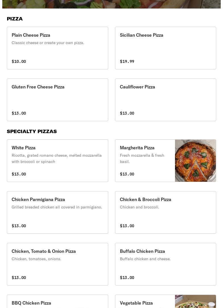Open the Chicken Parmigiana Pizza item

[57, 212]
